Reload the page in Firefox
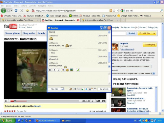This screenshot has height=123, width=164. (x=16, y=10)
